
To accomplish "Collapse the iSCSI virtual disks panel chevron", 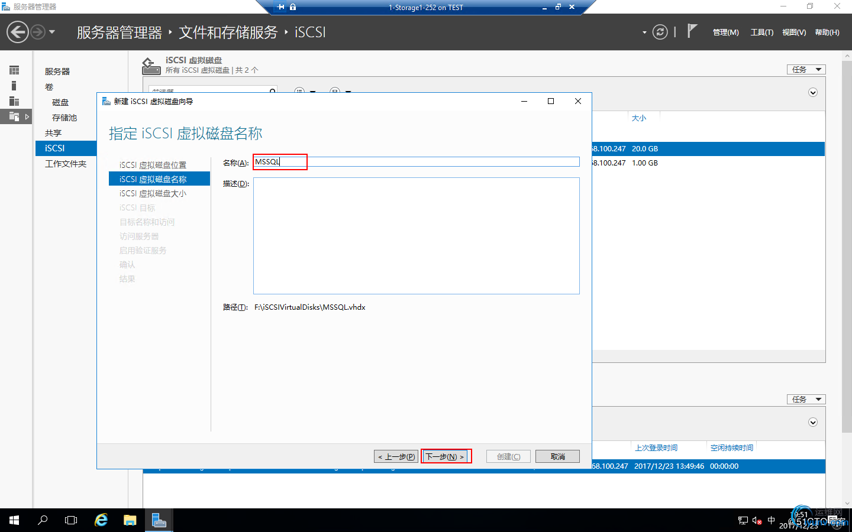I will click(813, 92).
